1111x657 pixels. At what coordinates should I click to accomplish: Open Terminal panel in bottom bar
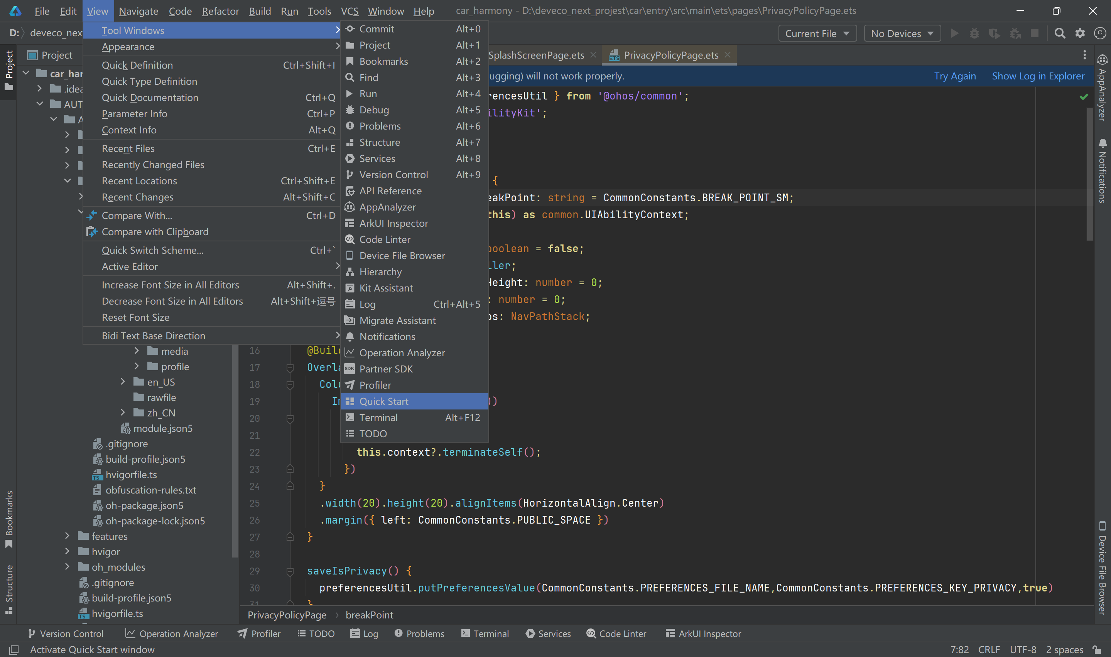[485, 633]
